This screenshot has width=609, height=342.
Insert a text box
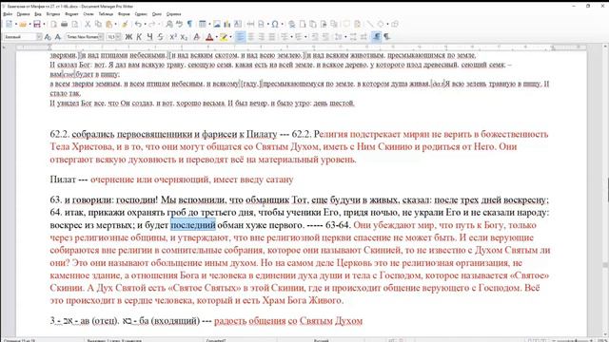238,24
